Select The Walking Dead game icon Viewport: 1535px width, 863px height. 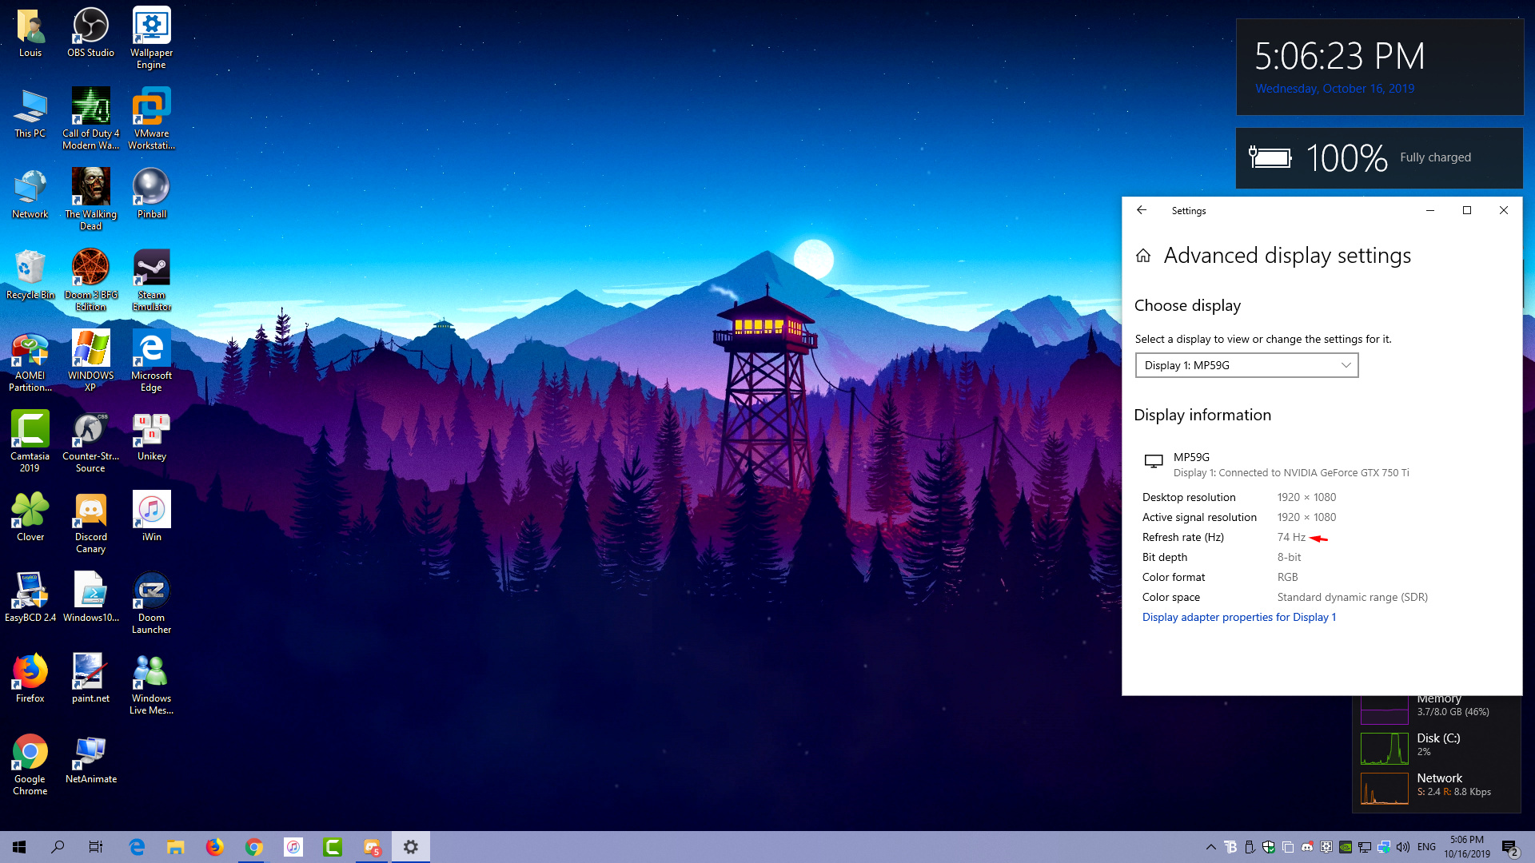(x=90, y=200)
